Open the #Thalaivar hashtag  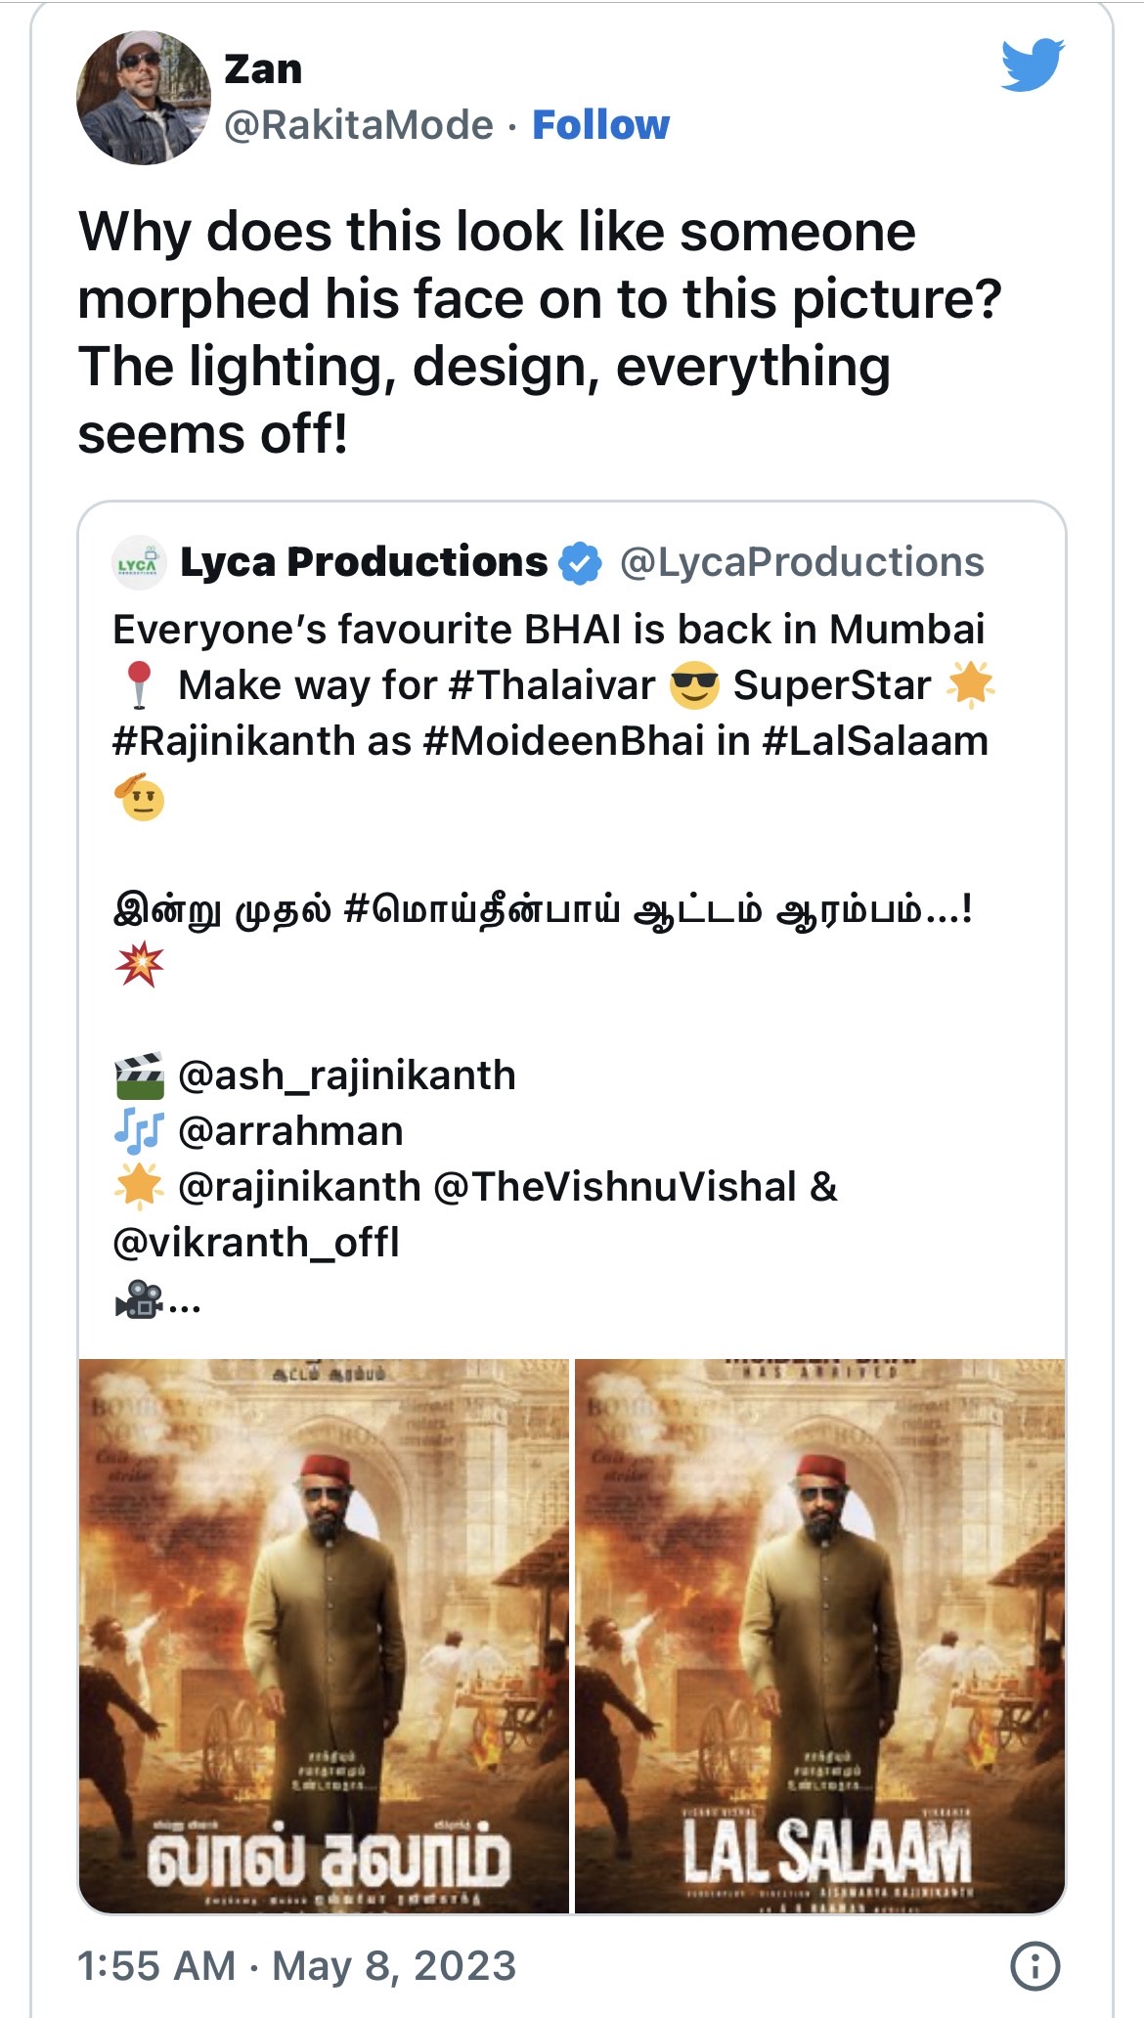[x=551, y=685]
